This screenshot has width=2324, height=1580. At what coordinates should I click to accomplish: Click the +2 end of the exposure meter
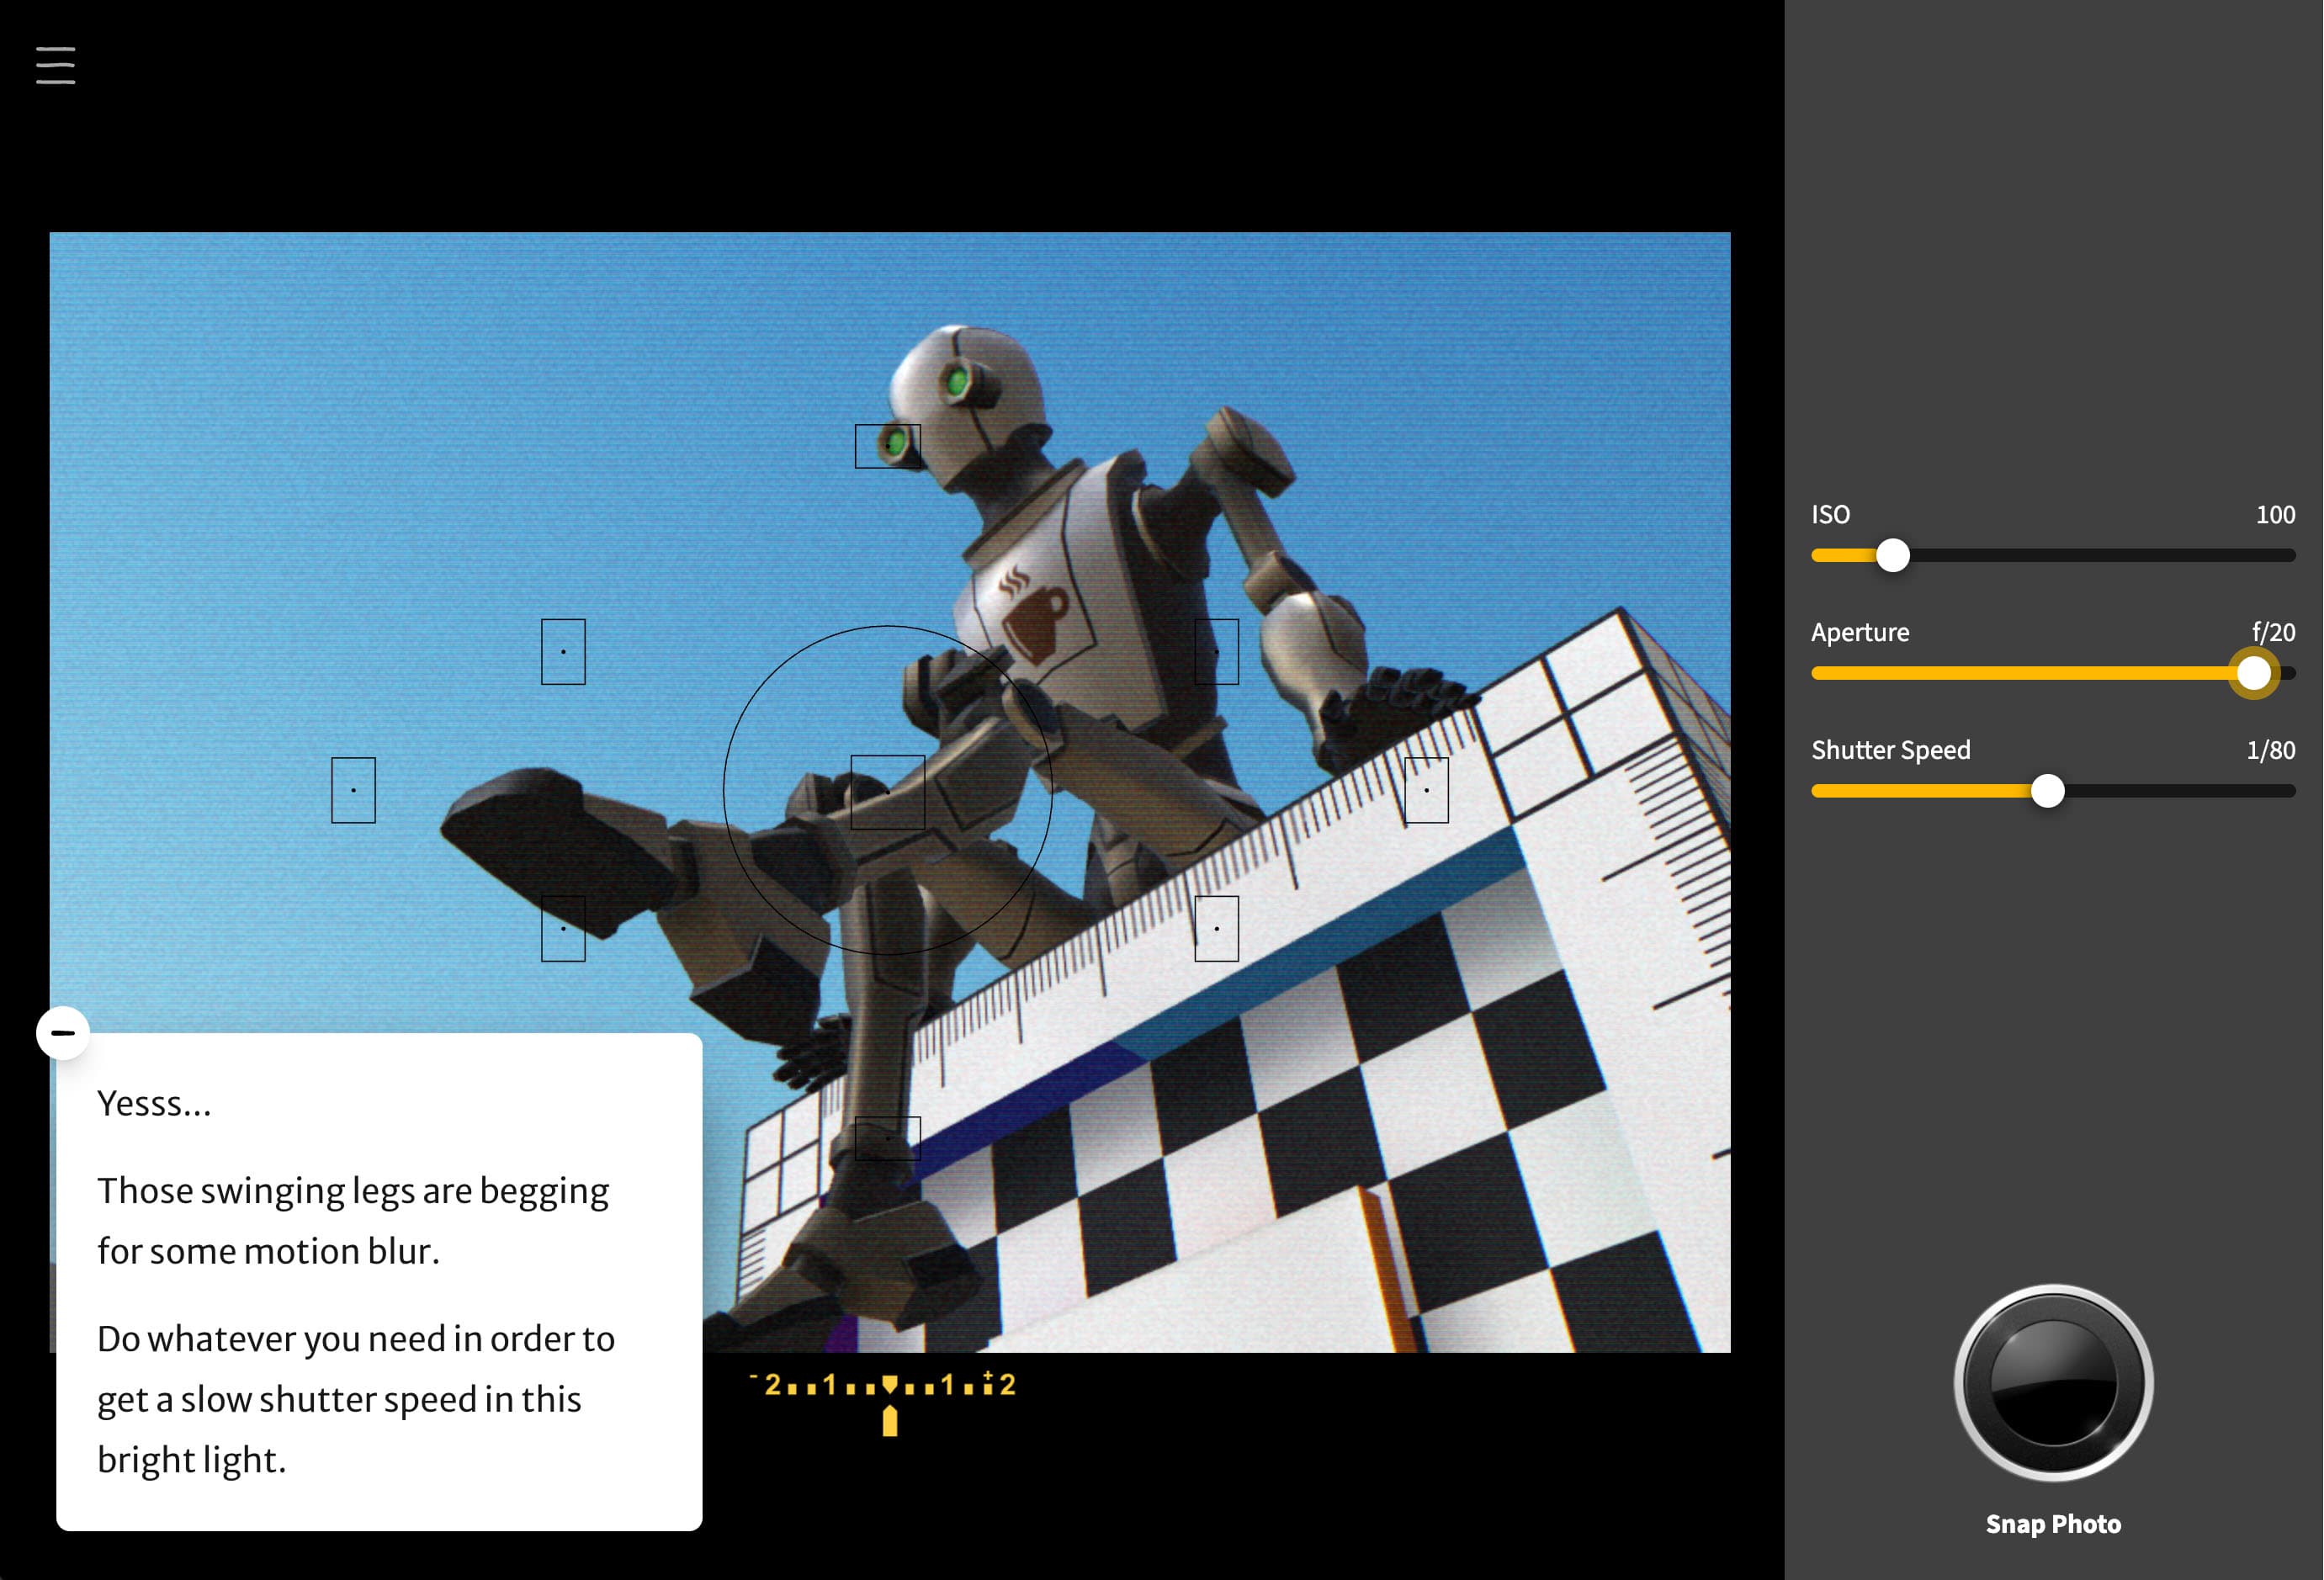(1003, 1384)
